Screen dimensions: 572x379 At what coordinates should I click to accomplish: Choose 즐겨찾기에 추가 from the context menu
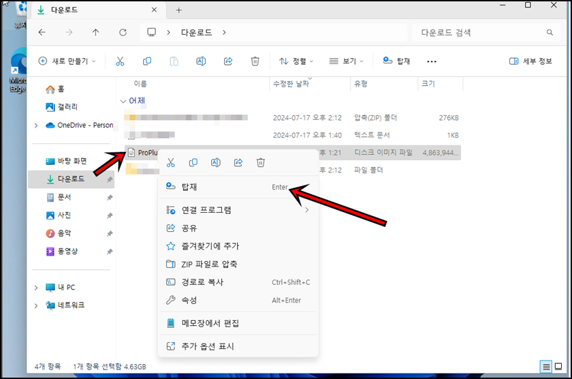point(238,246)
